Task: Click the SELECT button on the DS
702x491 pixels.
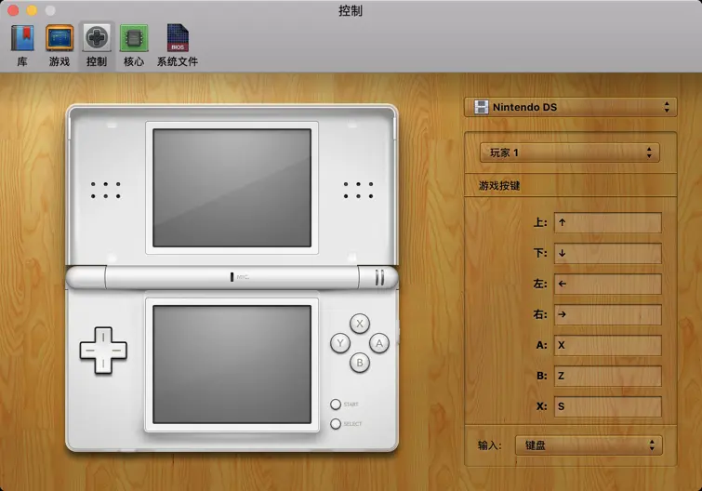Action: point(336,423)
